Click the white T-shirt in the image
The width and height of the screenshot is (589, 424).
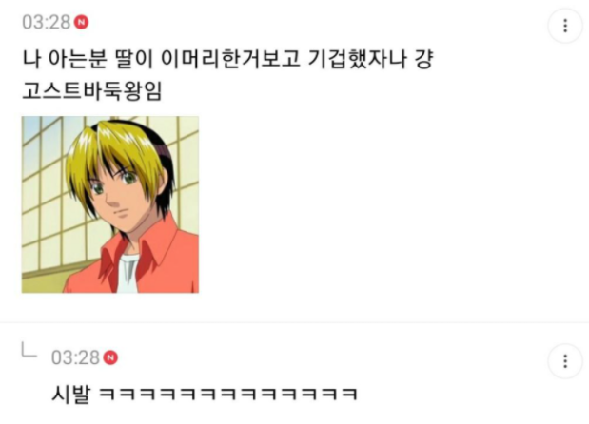(128, 273)
